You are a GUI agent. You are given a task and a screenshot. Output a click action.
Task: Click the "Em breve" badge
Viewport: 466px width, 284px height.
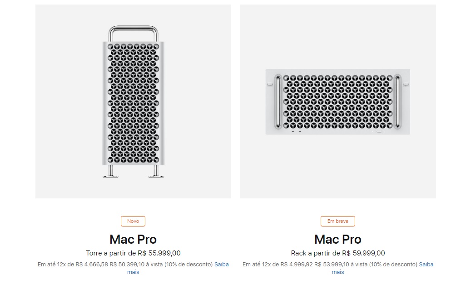tap(337, 221)
